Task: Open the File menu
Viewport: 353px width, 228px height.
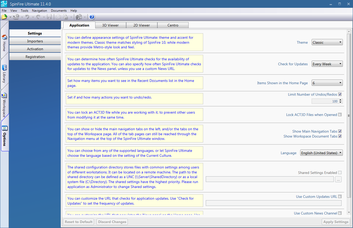Action: pos(4,11)
